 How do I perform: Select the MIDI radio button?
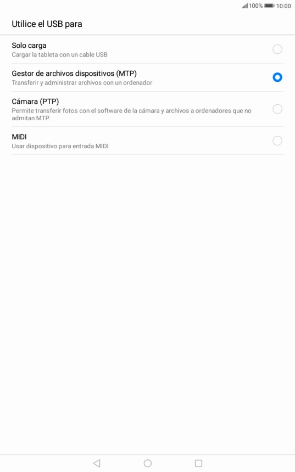(x=277, y=141)
